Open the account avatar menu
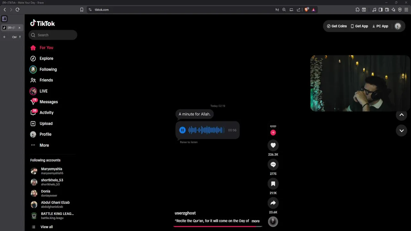This screenshot has width=411, height=231. 398,26
